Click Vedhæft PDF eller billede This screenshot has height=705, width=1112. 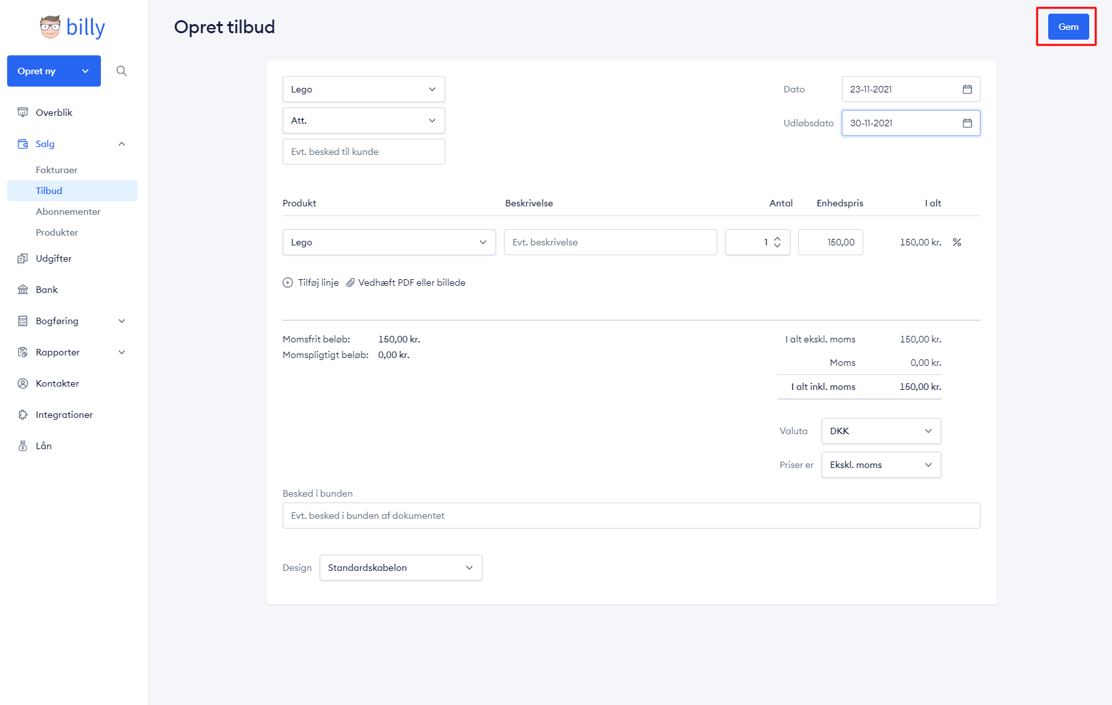pyautogui.click(x=412, y=283)
